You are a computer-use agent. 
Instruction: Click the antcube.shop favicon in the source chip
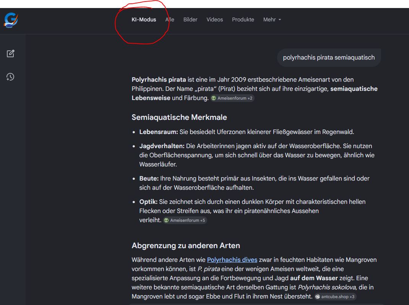(x=318, y=297)
